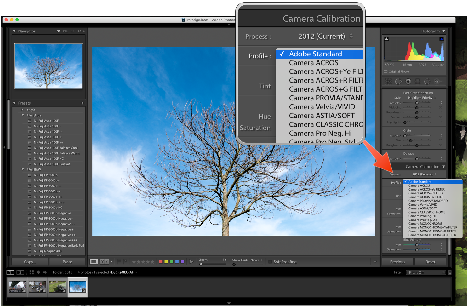Screen dimensions: 468x308
Task: Go back to previous source arrow
Action: [x=38, y=272]
